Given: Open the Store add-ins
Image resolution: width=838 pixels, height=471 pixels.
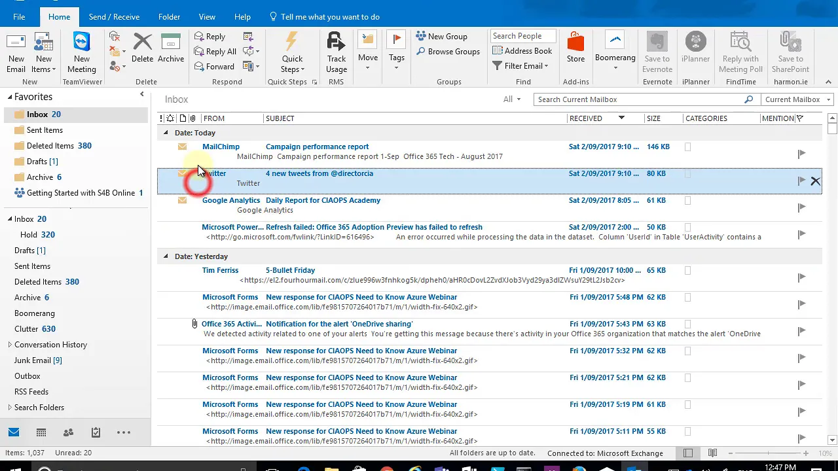Looking at the screenshot, I should point(575,48).
